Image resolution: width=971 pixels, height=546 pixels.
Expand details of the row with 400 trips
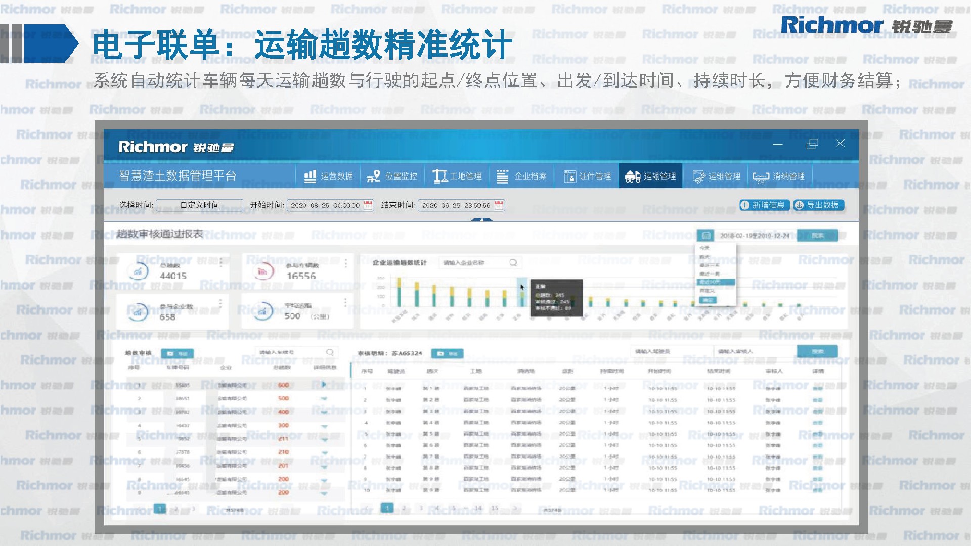(x=324, y=413)
